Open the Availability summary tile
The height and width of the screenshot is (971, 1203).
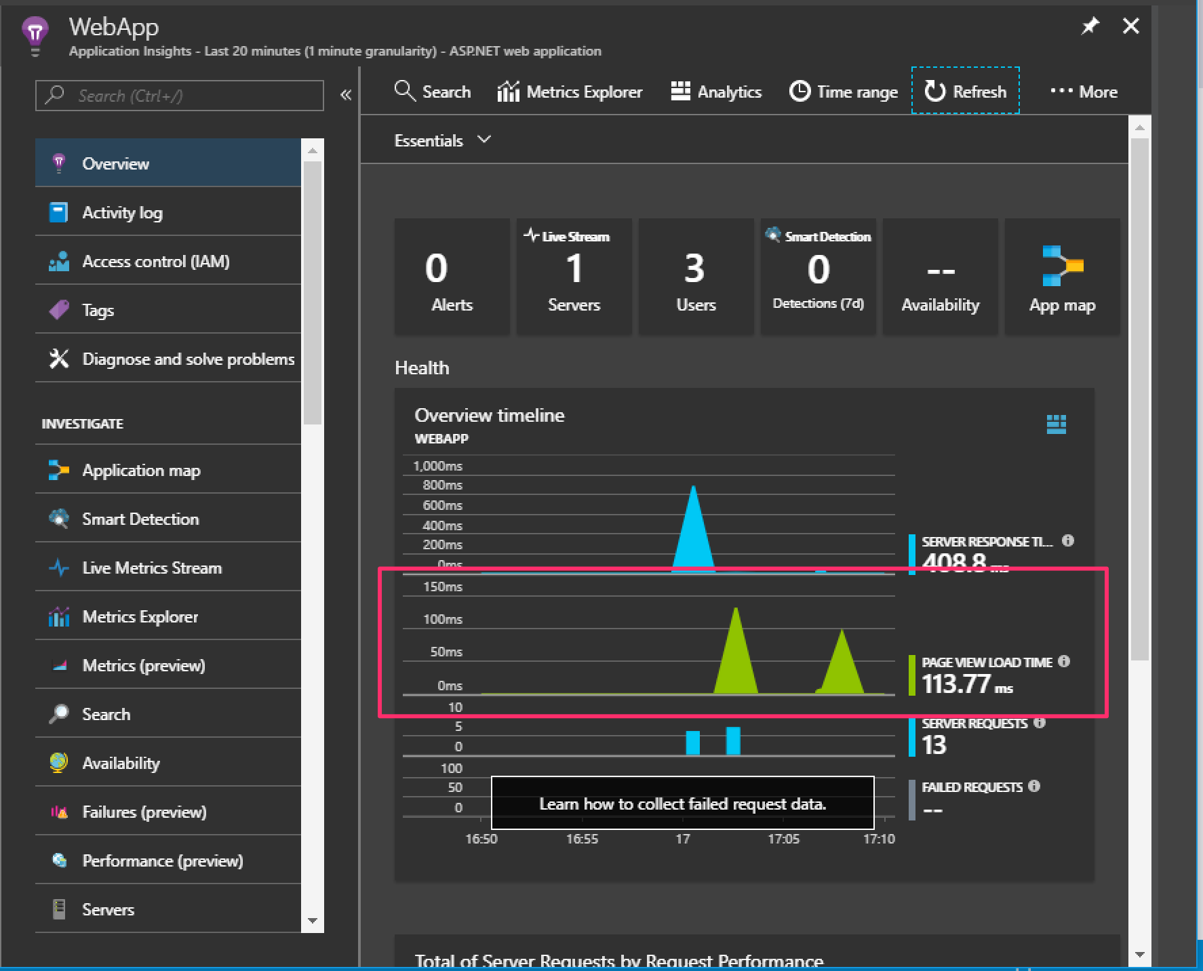[940, 276]
